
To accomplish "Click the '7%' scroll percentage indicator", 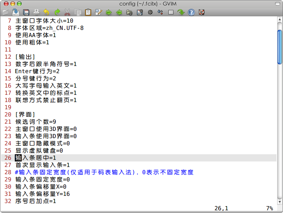I will click(x=270, y=208).
